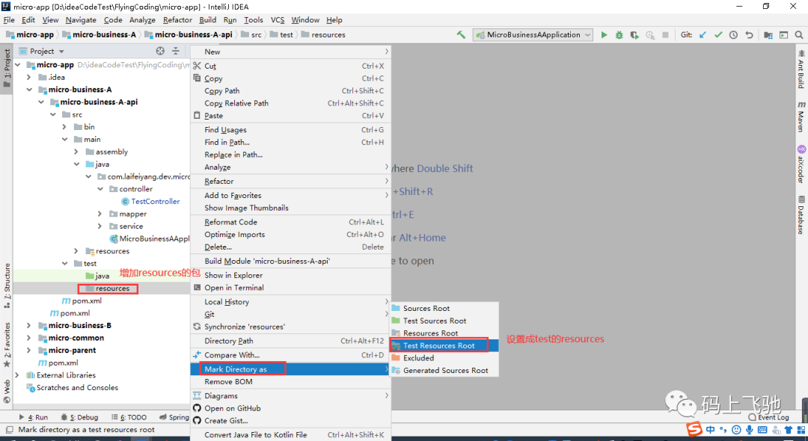Expand the micro-business-B module
The height and width of the screenshot is (441, 808).
[29, 325]
